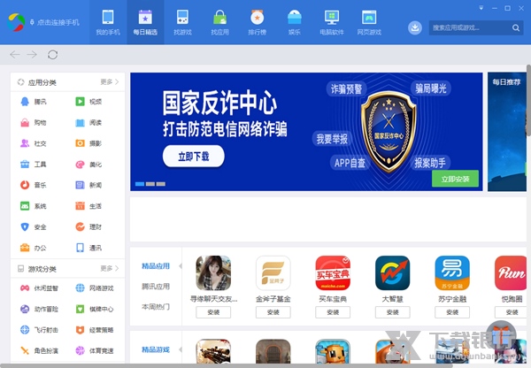Image resolution: width=531 pixels, height=368 pixels.
Task: Open the 阅读 reading category icon
Action: tap(80, 123)
